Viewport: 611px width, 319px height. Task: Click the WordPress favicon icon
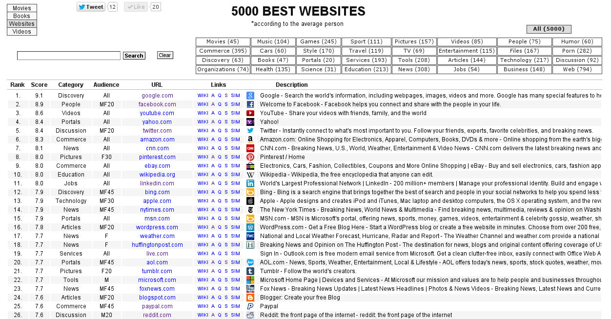tap(250, 227)
